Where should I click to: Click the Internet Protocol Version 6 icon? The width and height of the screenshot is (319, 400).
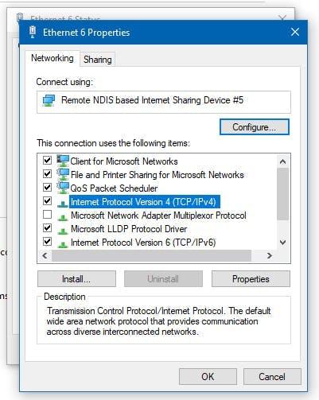point(63,244)
